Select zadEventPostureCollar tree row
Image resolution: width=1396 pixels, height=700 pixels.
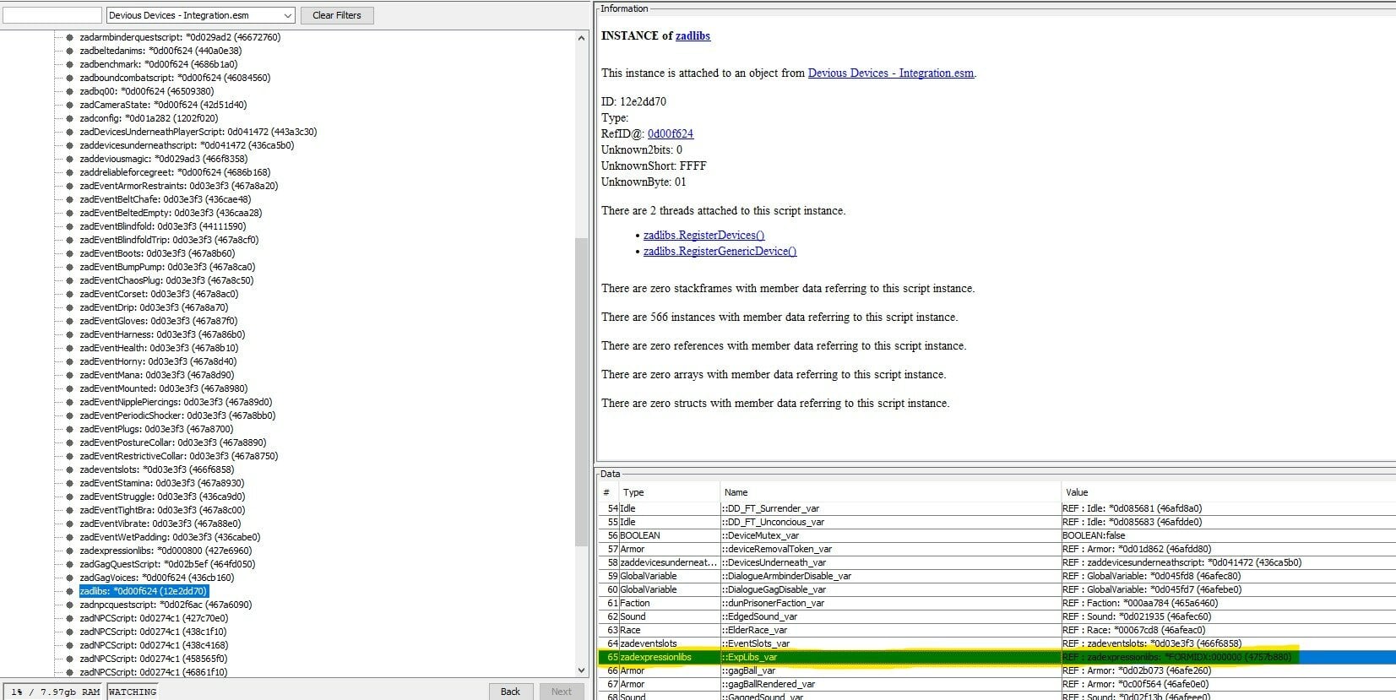pos(173,442)
